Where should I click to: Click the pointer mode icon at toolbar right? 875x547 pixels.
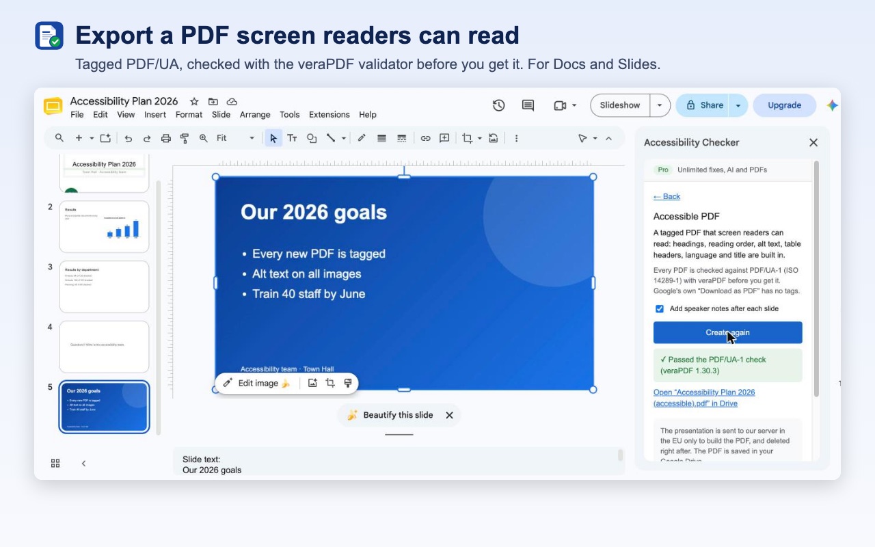coord(582,138)
